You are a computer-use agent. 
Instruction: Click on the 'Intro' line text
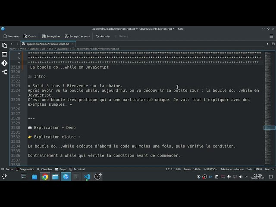[40, 76]
